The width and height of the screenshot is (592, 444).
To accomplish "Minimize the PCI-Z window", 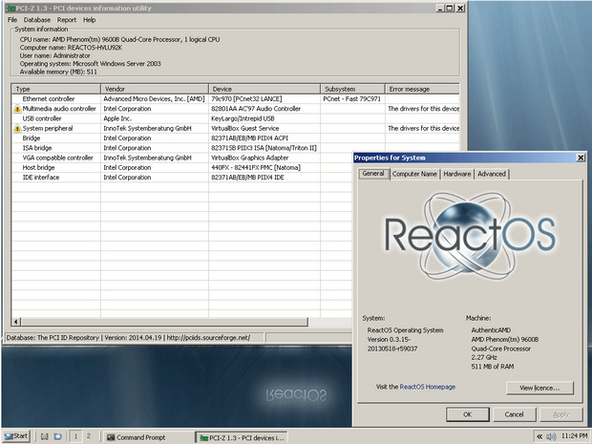I will tap(440, 8).
